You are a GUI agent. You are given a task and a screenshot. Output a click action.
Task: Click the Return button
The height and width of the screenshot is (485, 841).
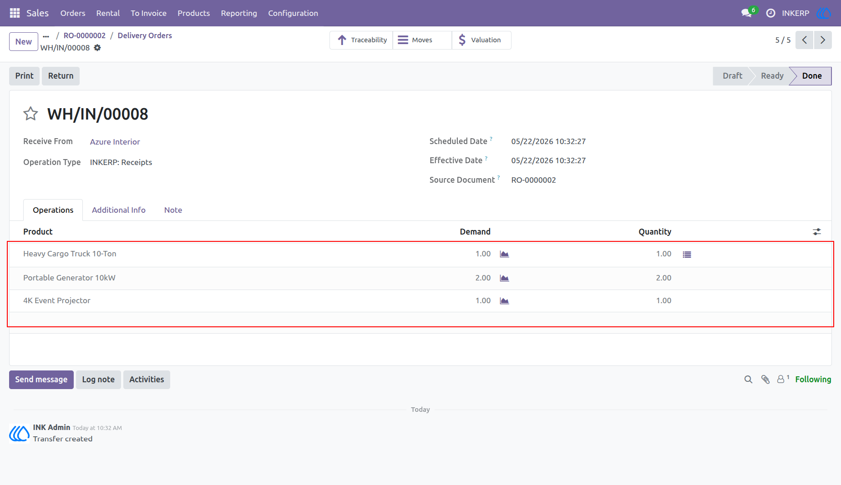tap(61, 76)
